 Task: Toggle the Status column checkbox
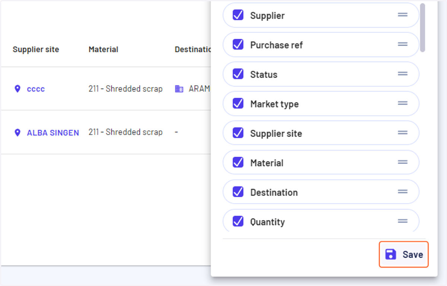tap(238, 74)
